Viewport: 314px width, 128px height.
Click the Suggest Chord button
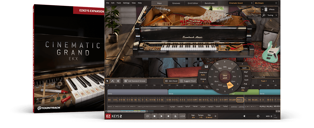[x=188, y=81]
